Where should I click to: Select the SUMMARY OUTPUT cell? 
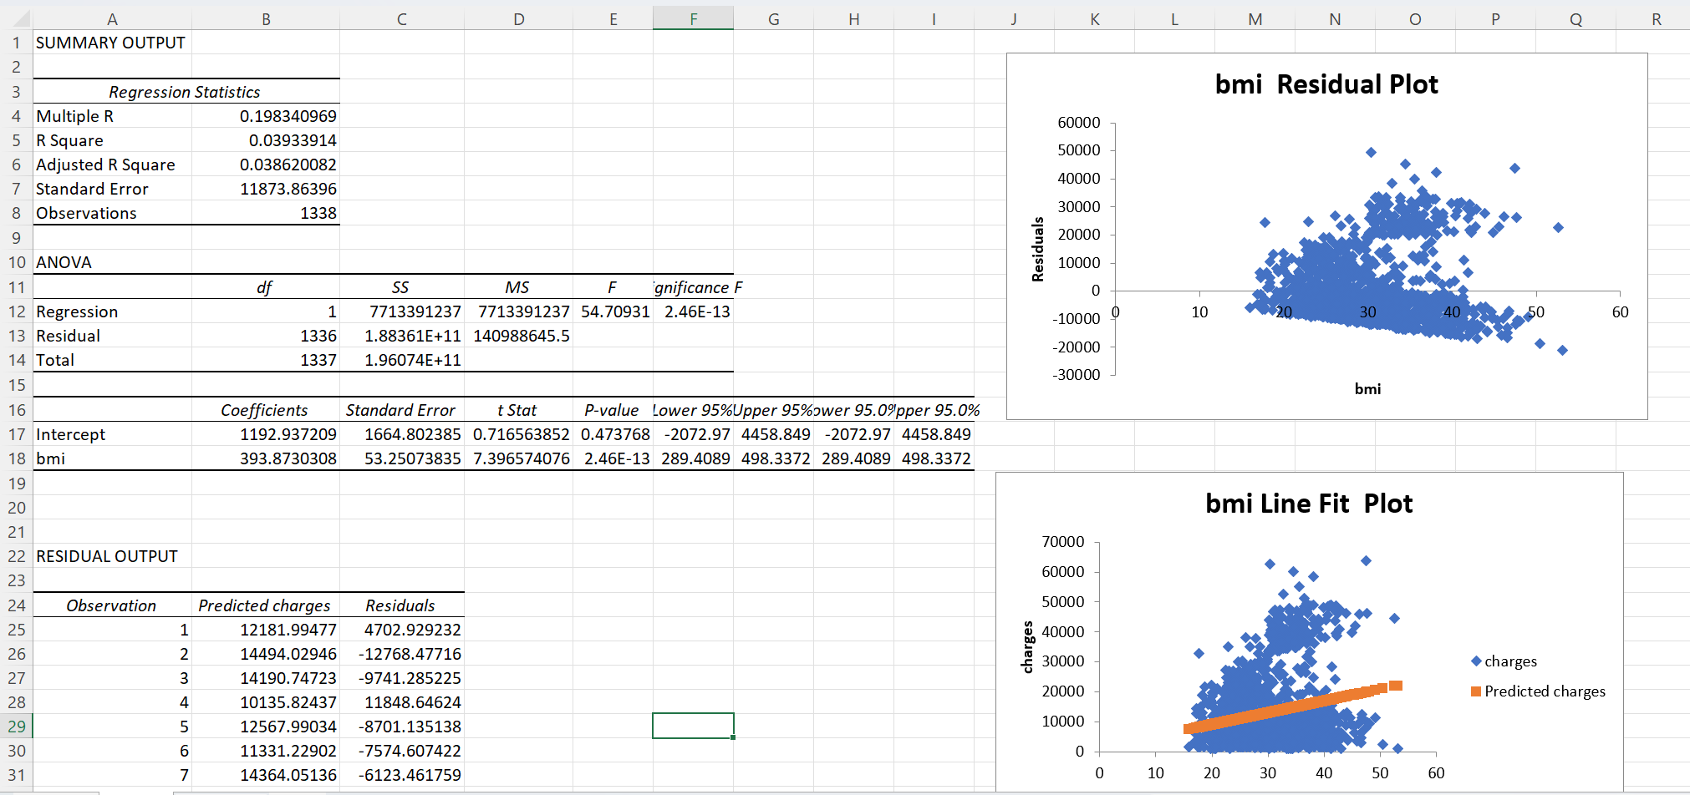pyautogui.click(x=109, y=43)
